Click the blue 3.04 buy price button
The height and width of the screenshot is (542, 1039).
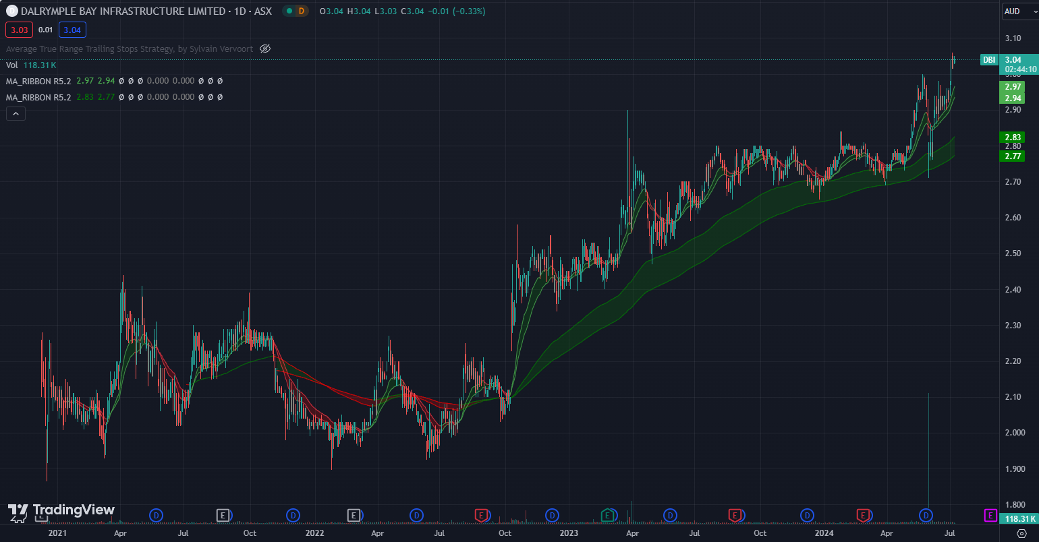[x=72, y=30]
